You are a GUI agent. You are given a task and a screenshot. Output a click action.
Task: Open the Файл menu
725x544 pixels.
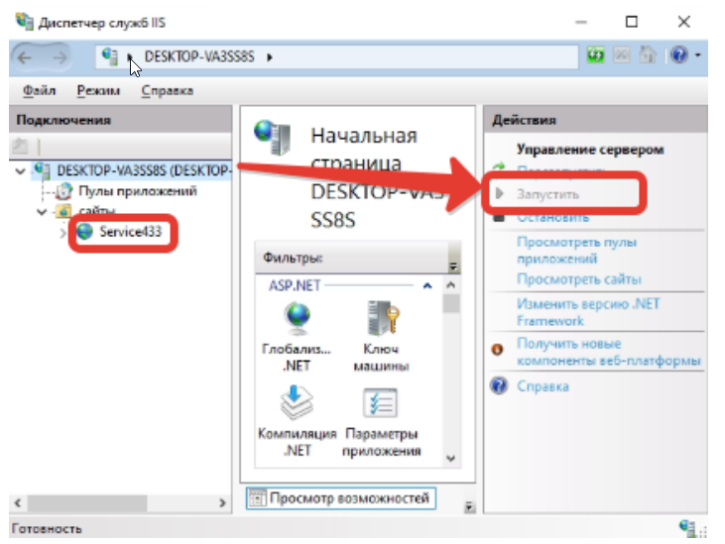[x=40, y=90]
